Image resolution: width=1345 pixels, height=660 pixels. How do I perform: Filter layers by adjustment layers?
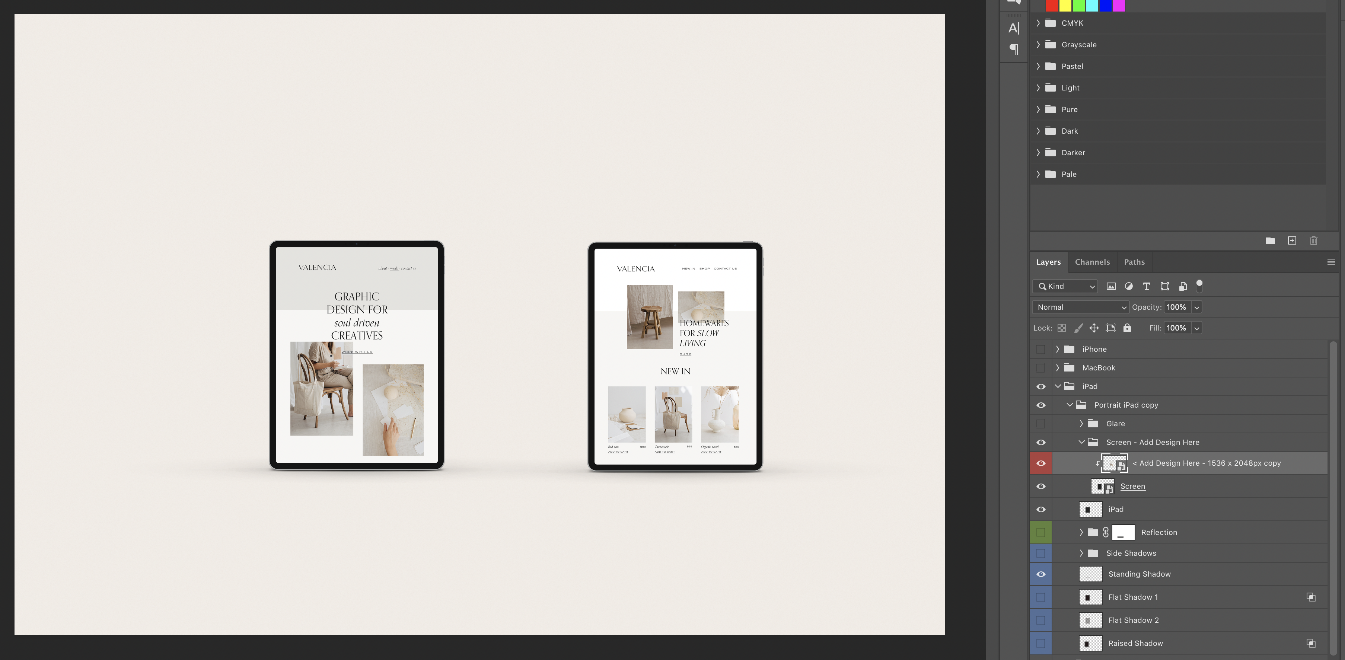click(1129, 286)
